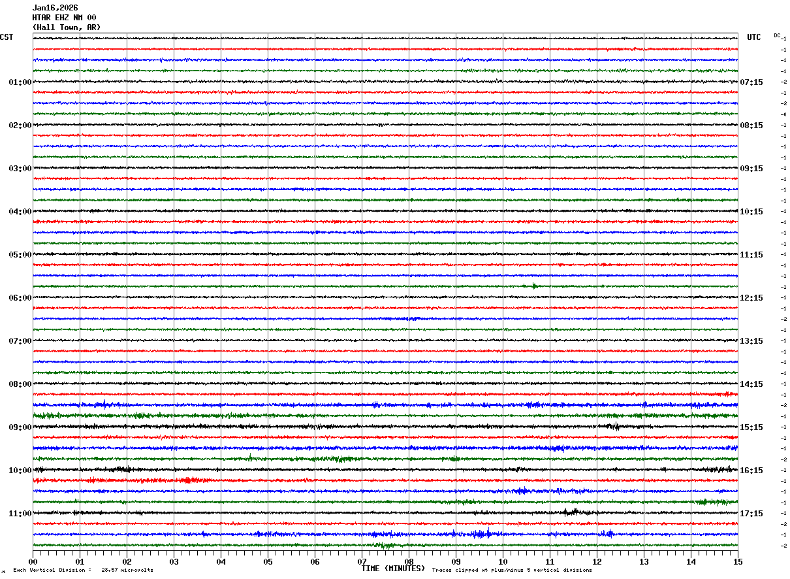Click the 07:15 UTC time label

click(751, 82)
